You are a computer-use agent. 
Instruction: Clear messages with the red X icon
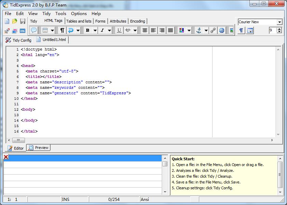(x=6, y=157)
